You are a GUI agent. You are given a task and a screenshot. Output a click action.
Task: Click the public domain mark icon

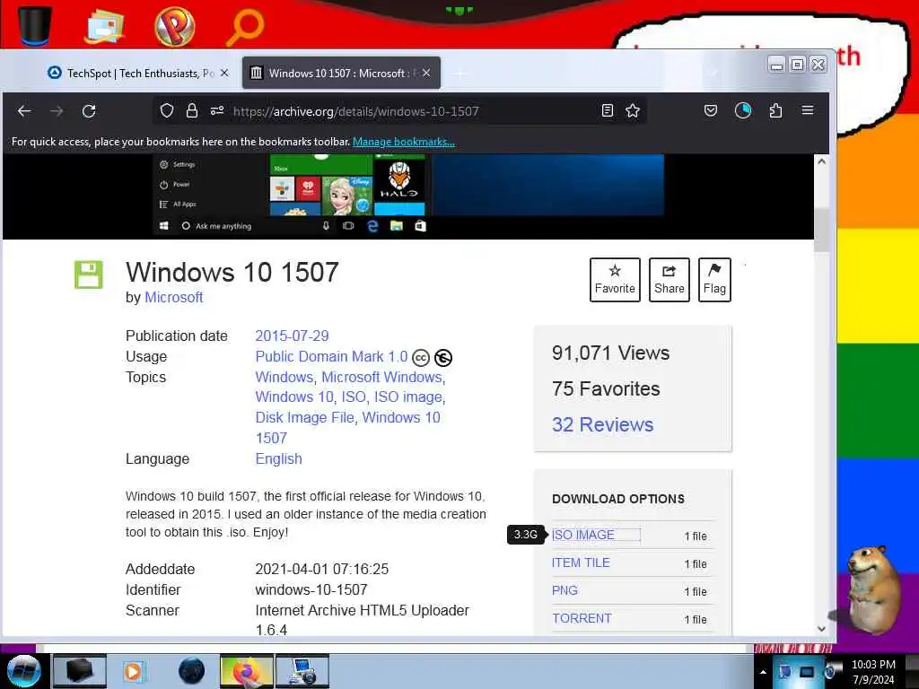coord(443,357)
